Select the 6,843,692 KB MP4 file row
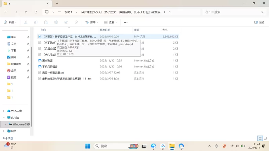This screenshot has height=151, width=269. point(108,37)
